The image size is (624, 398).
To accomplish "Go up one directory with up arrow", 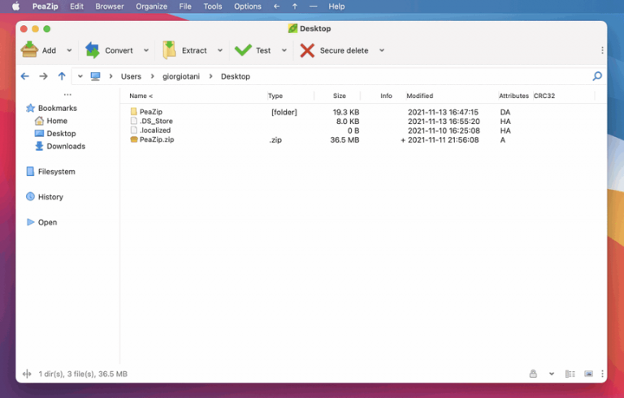I will click(62, 76).
